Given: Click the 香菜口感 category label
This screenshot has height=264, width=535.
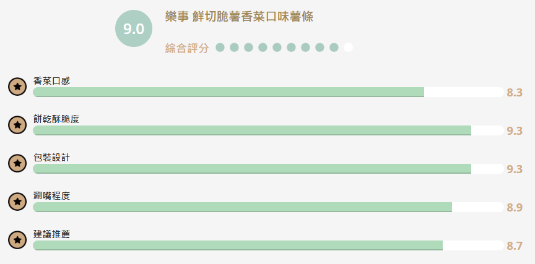Looking at the screenshot, I should pyautogui.click(x=51, y=81).
